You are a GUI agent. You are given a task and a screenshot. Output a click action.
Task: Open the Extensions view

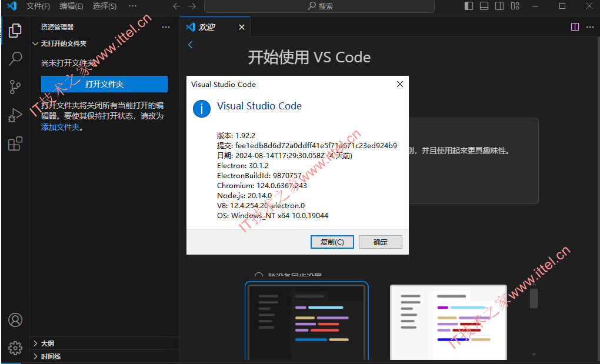(x=15, y=143)
